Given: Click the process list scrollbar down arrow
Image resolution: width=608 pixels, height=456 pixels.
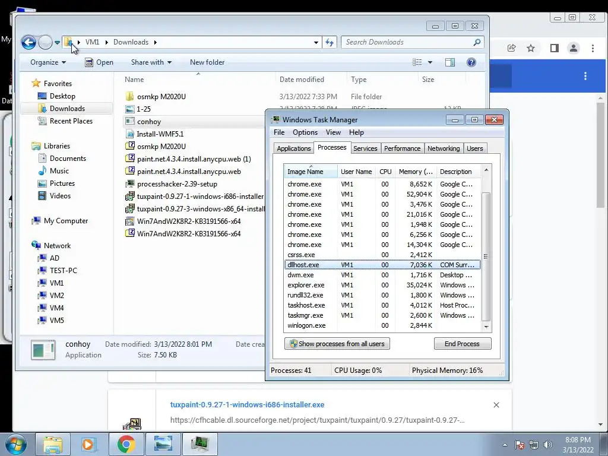Looking at the screenshot, I should 486,327.
